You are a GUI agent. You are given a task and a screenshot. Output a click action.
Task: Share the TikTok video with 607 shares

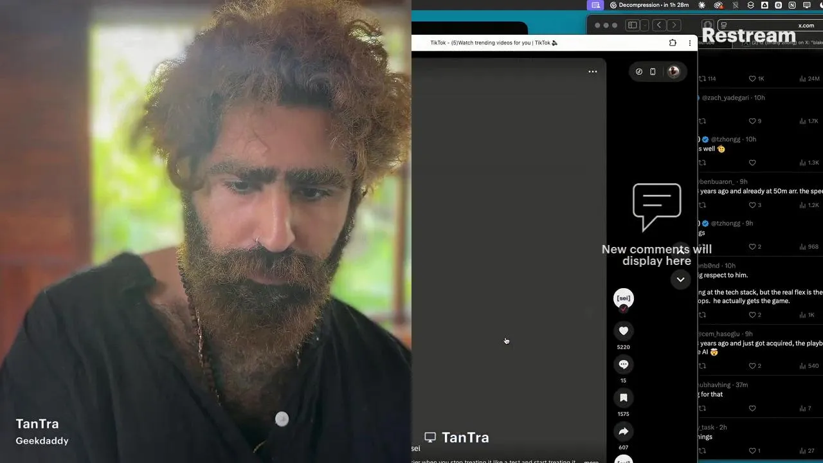point(623,431)
